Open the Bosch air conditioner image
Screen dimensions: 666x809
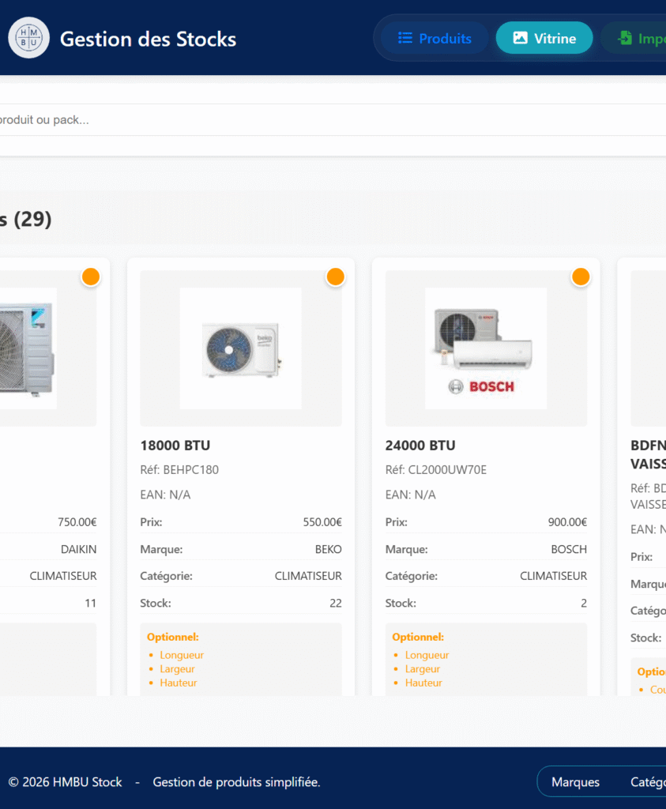tap(486, 348)
